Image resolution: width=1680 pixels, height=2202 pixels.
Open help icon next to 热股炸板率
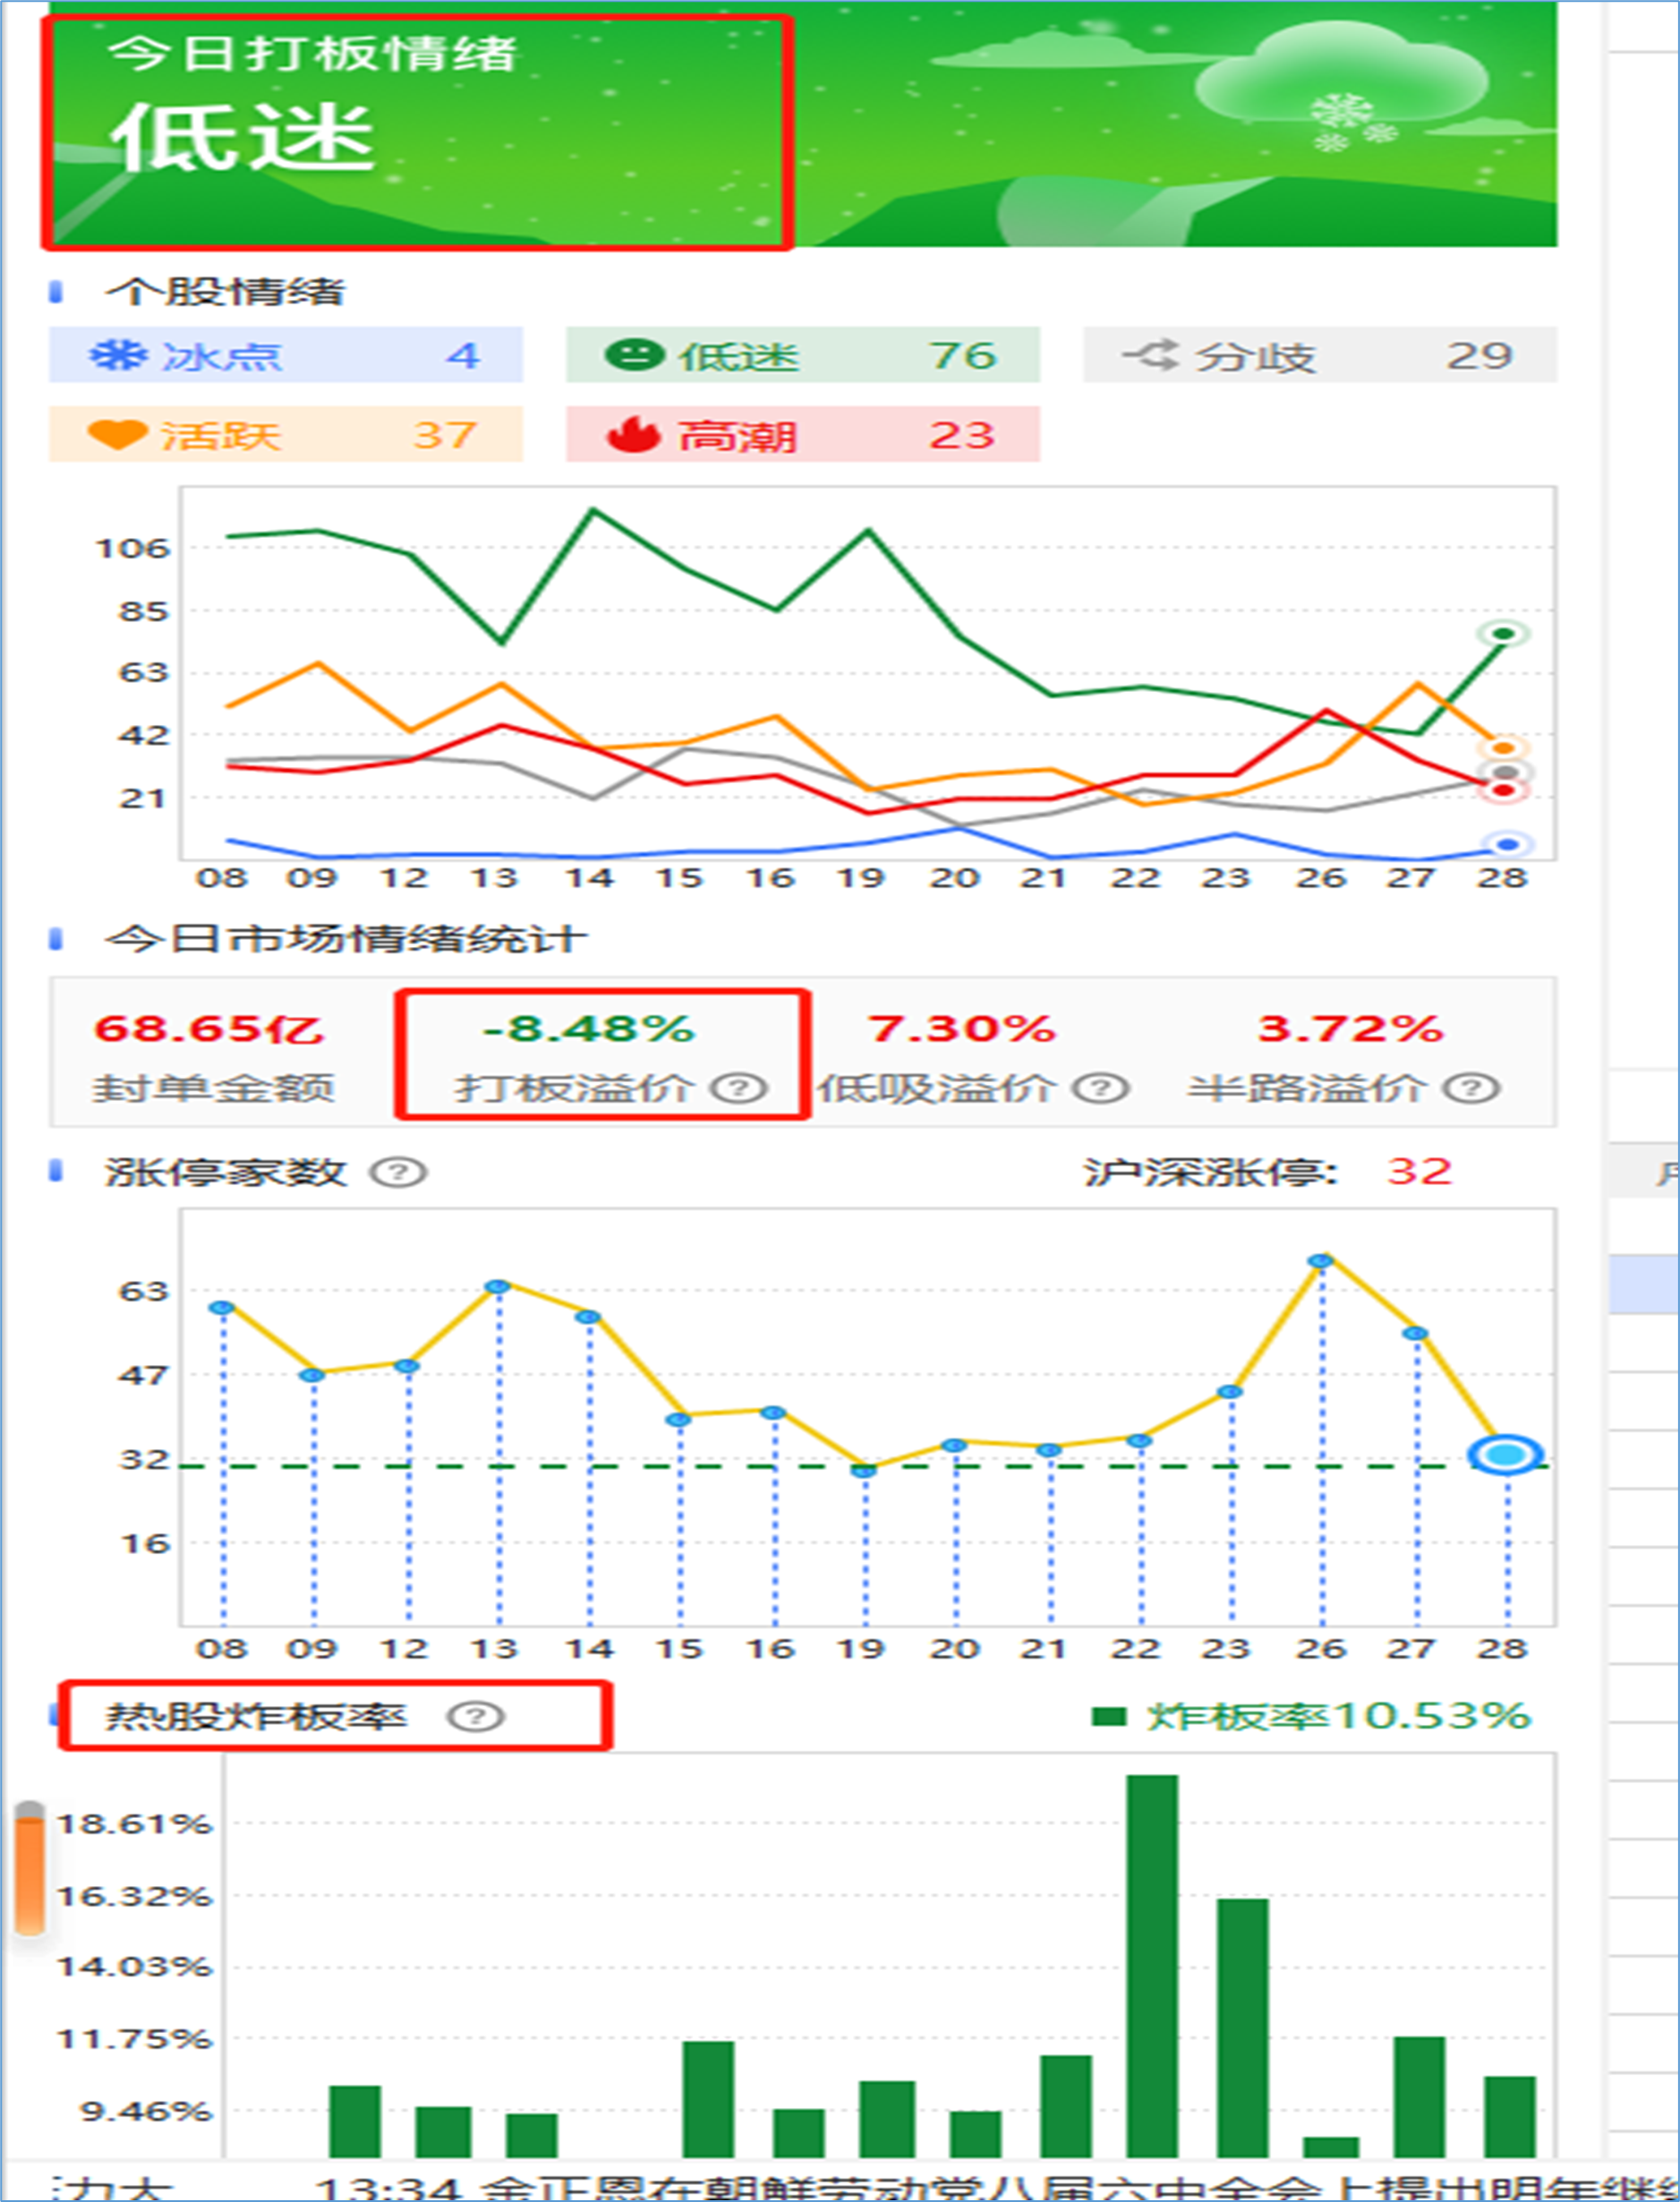click(475, 1716)
